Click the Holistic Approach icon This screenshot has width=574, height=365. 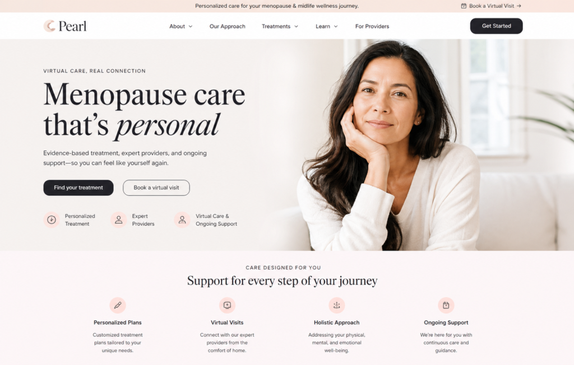336,305
